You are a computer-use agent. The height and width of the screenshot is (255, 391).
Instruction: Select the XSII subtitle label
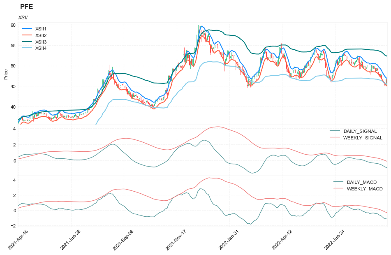pyautogui.click(x=23, y=18)
